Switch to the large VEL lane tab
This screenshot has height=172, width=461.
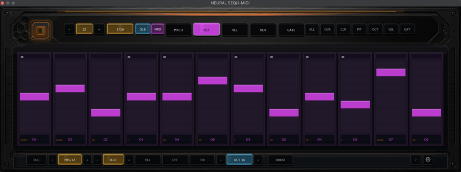[x=234, y=30]
